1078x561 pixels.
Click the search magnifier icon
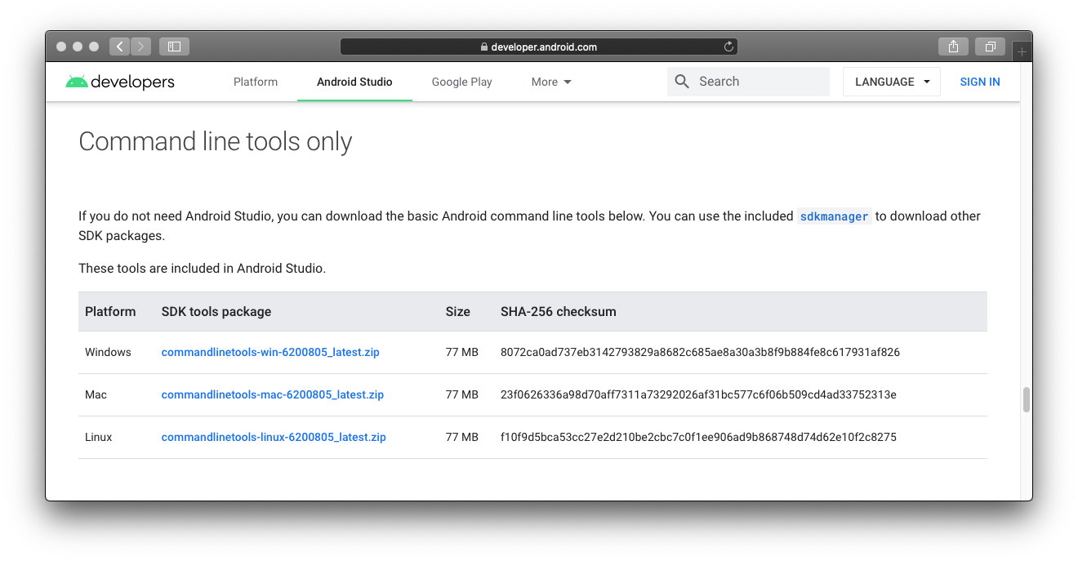(682, 82)
